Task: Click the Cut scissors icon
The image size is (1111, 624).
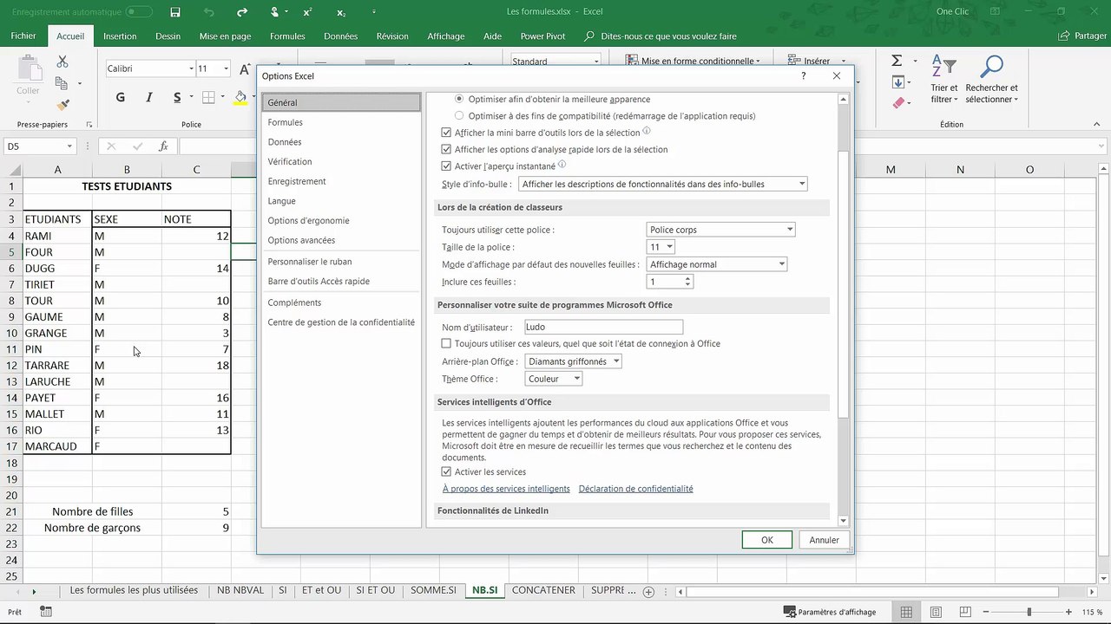Action: pyautogui.click(x=62, y=62)
